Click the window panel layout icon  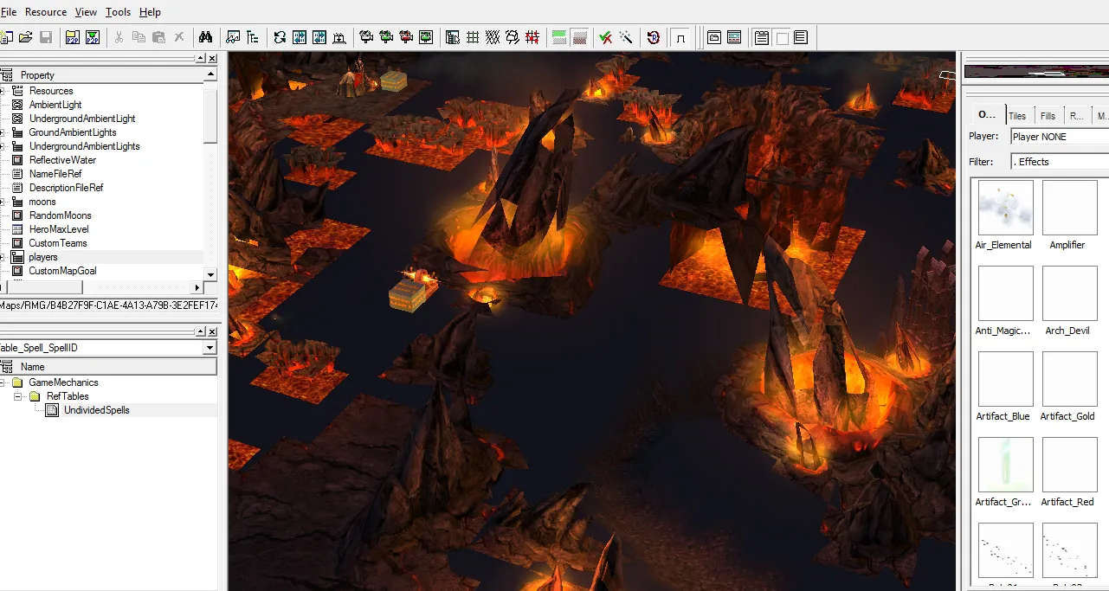(x=714, y=37)
